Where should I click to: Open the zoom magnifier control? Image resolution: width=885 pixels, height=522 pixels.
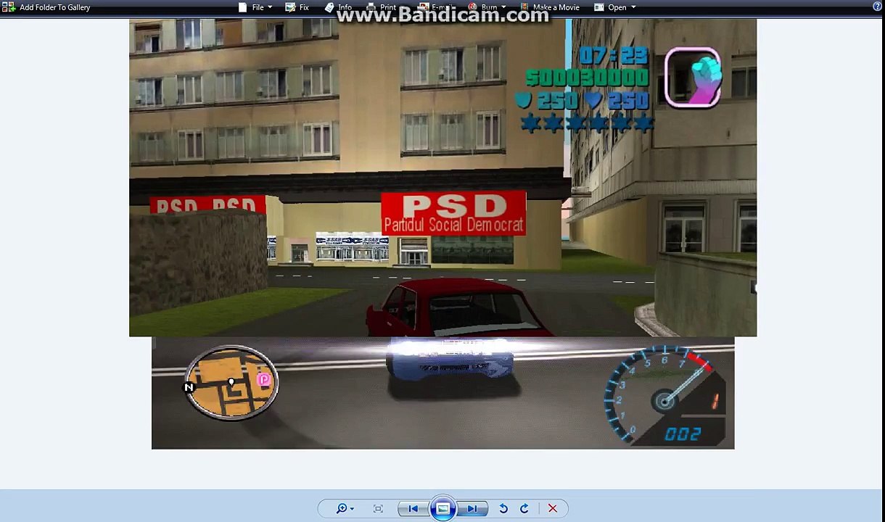(345, 509)
